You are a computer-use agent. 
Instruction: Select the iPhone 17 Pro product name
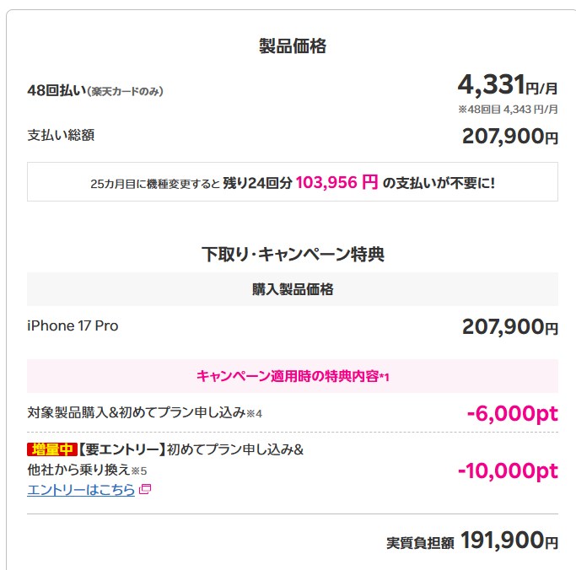click(x=73, y=325)
